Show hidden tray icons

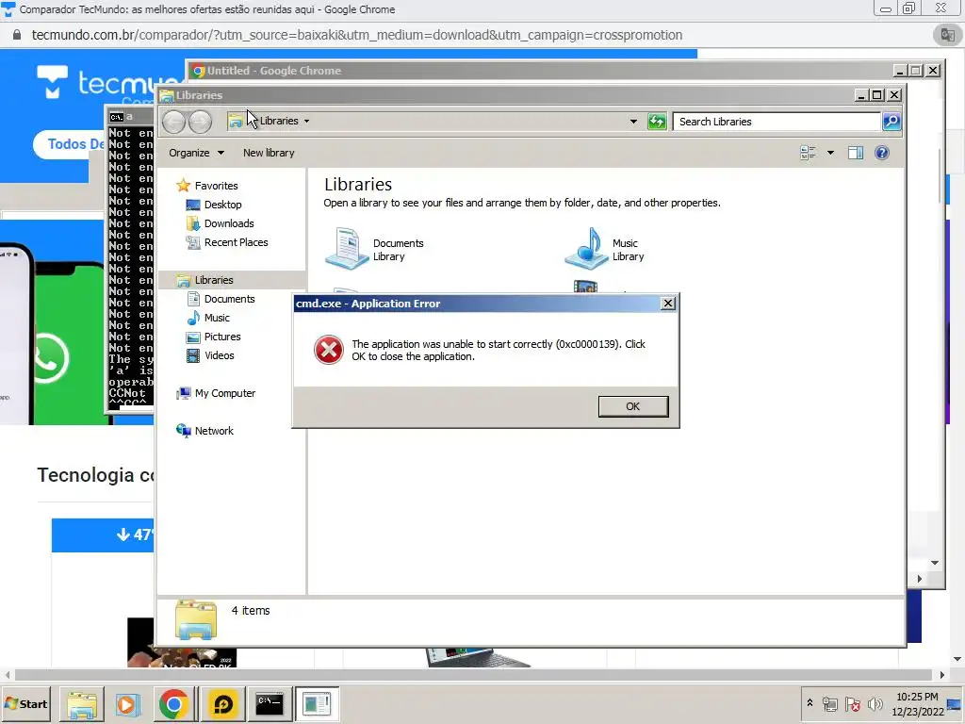click(810, 703)
